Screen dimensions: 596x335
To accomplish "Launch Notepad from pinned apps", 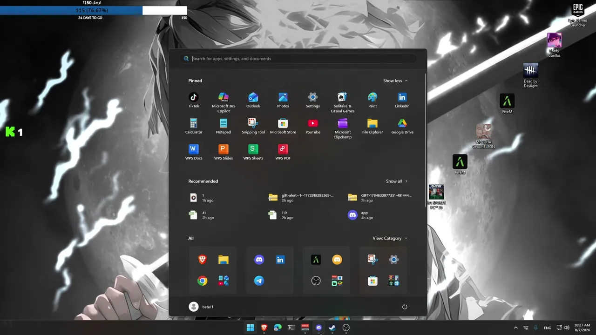I will click(x=223, y=126).
